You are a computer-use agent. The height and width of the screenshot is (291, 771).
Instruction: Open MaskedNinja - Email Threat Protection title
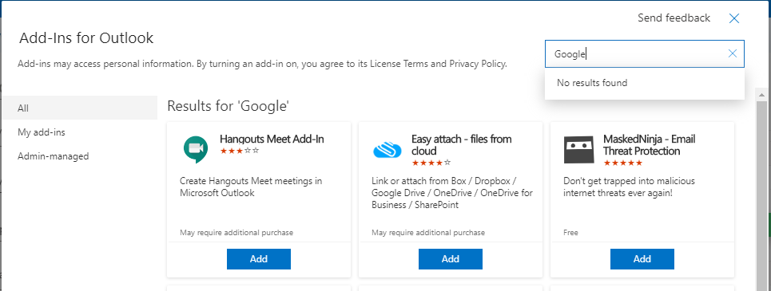tap(649, 145)
